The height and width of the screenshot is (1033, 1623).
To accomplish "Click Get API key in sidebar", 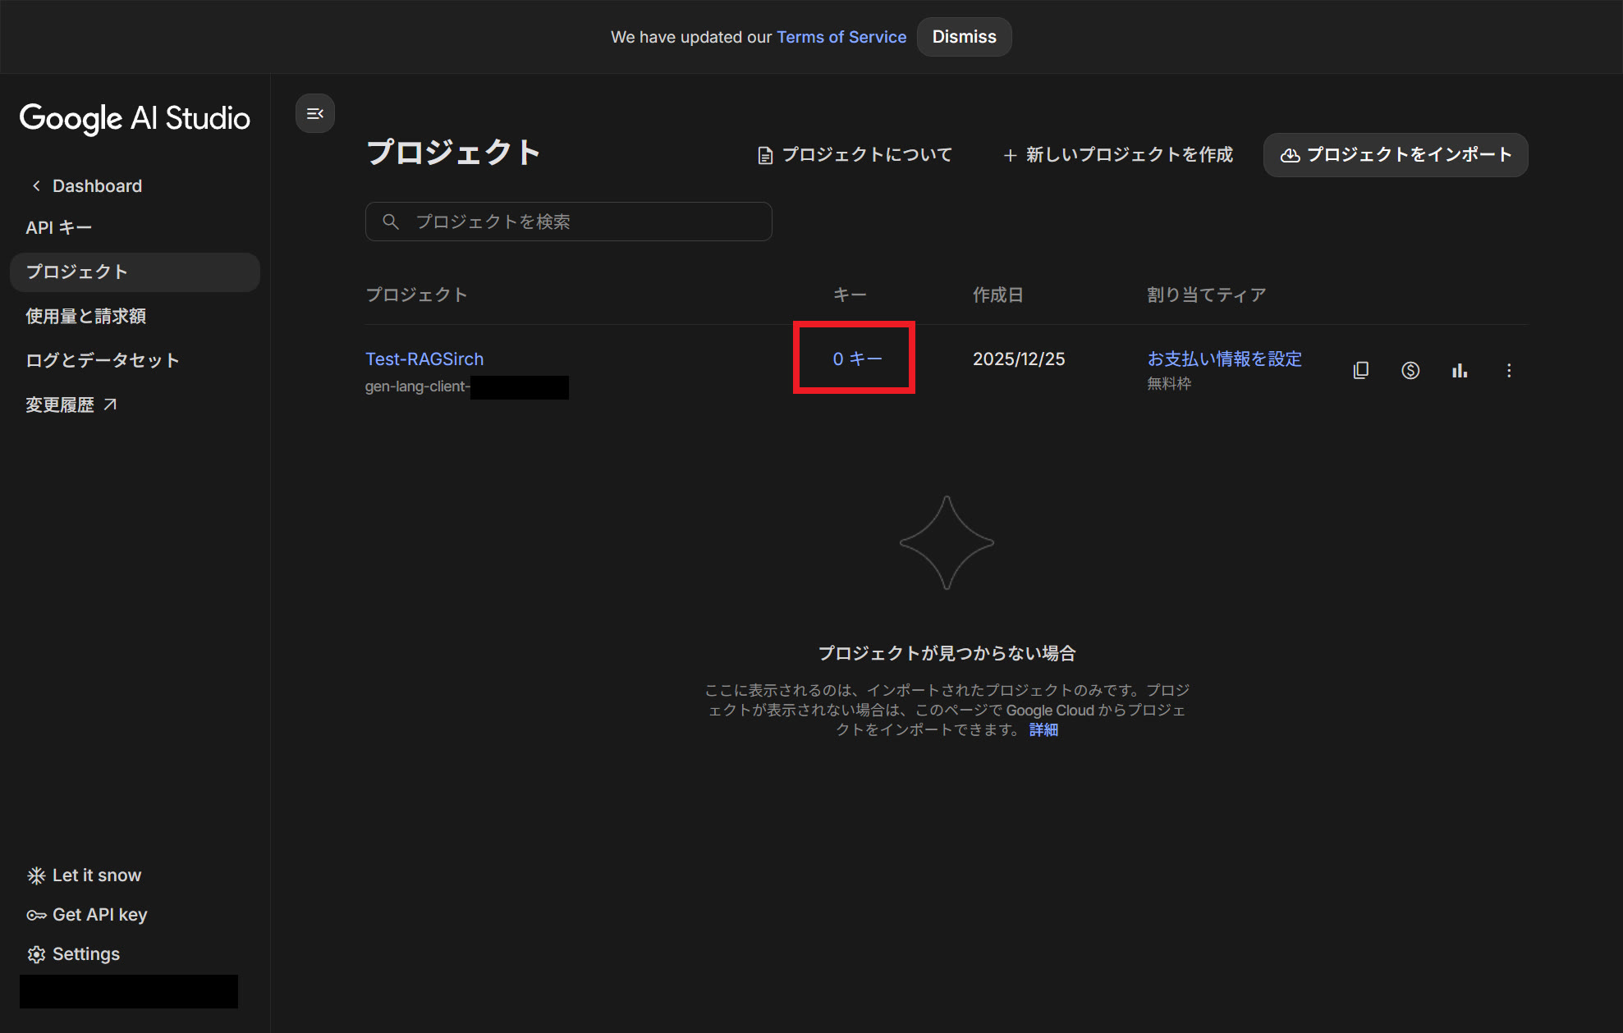I will coord(88,915).
